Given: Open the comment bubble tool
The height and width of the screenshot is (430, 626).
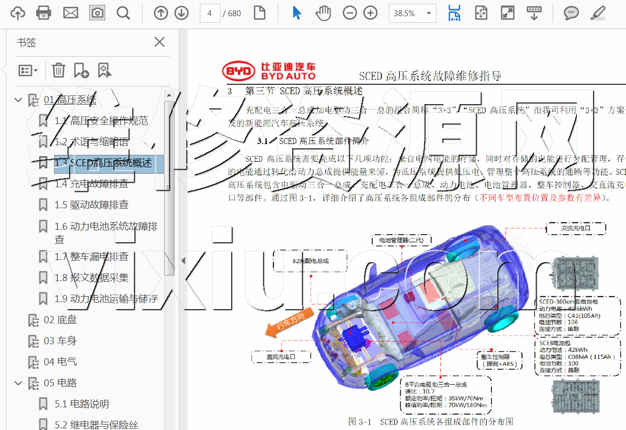Looking at the screenshot, I should point(571,13).
